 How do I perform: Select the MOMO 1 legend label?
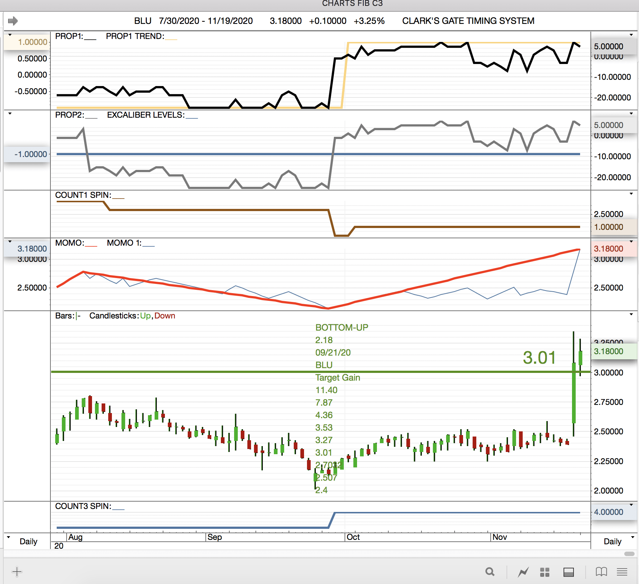[x=124, y=243]
